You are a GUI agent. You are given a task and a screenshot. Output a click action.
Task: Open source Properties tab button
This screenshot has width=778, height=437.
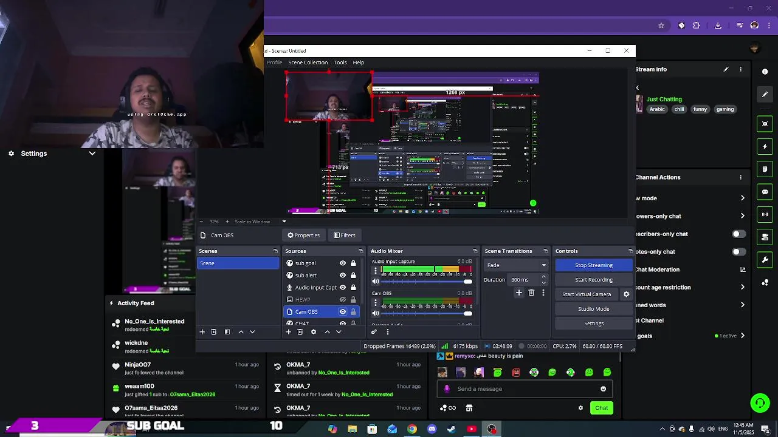303,235
